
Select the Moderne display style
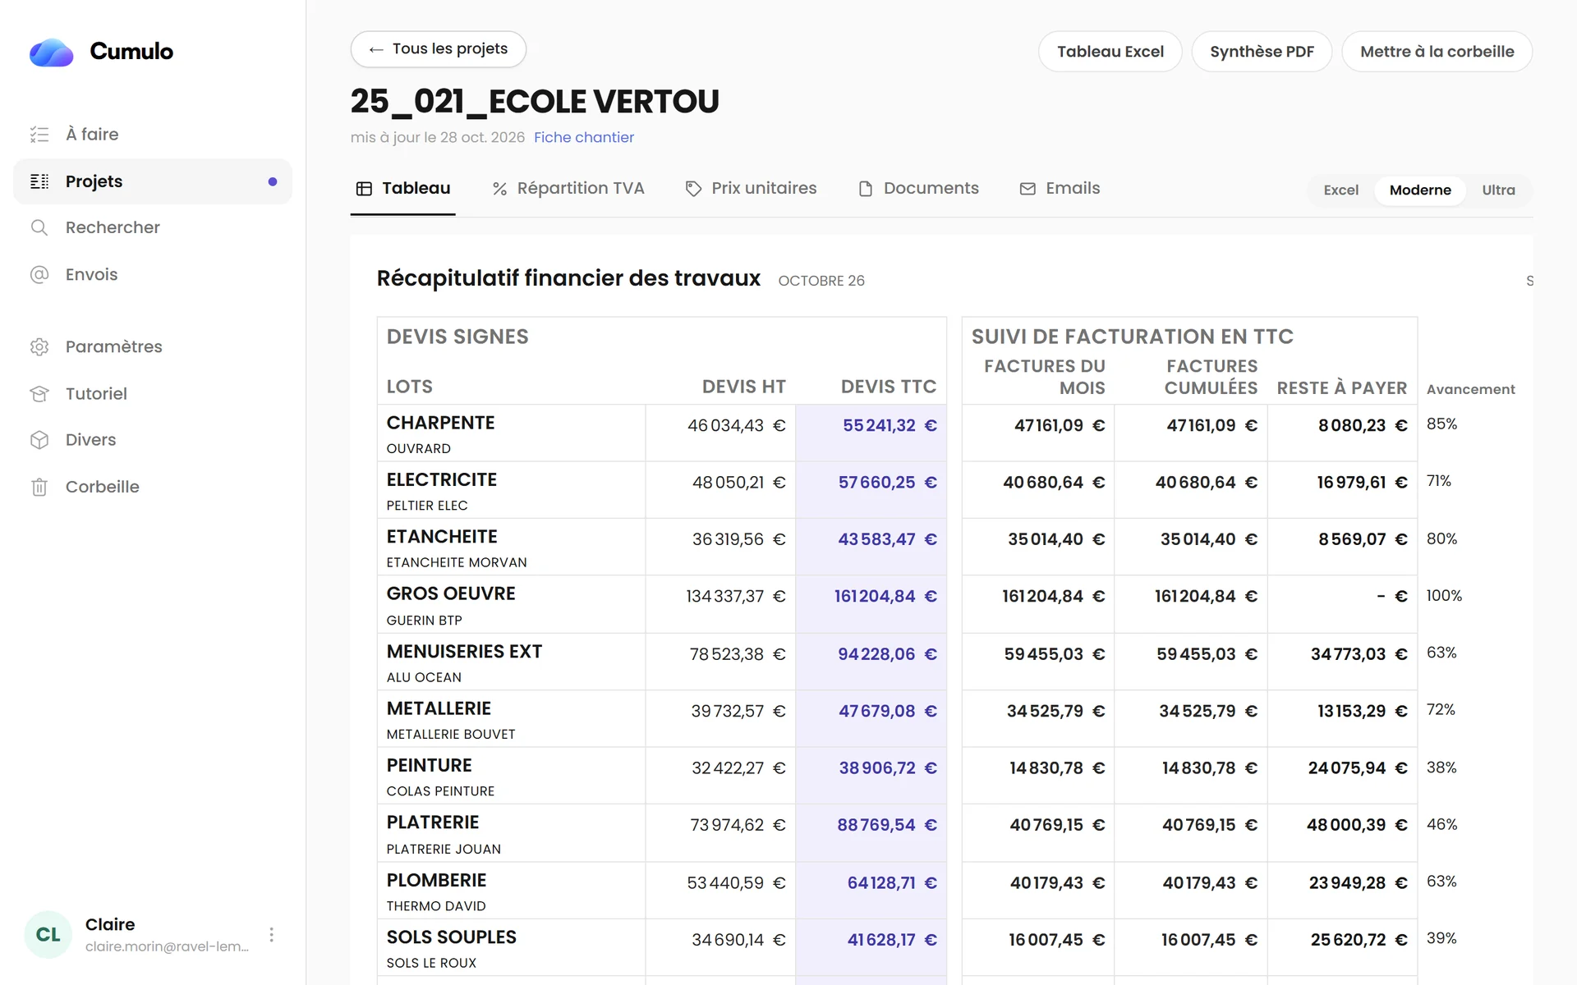click(x=1420, y=190)
